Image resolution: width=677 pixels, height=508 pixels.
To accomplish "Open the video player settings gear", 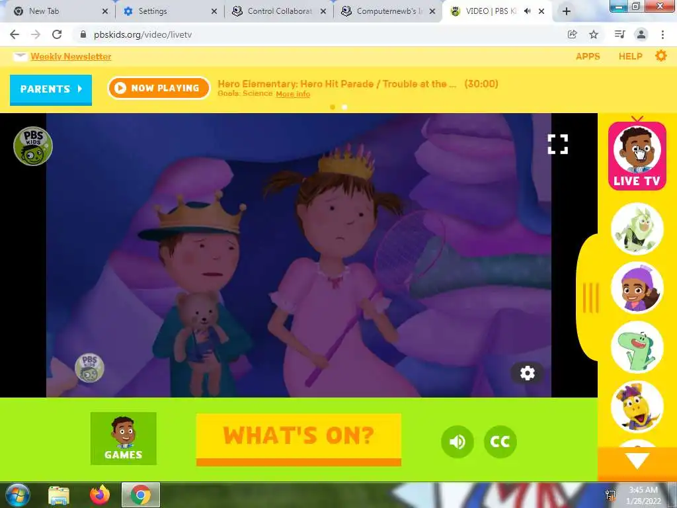I will coord(527,373).
